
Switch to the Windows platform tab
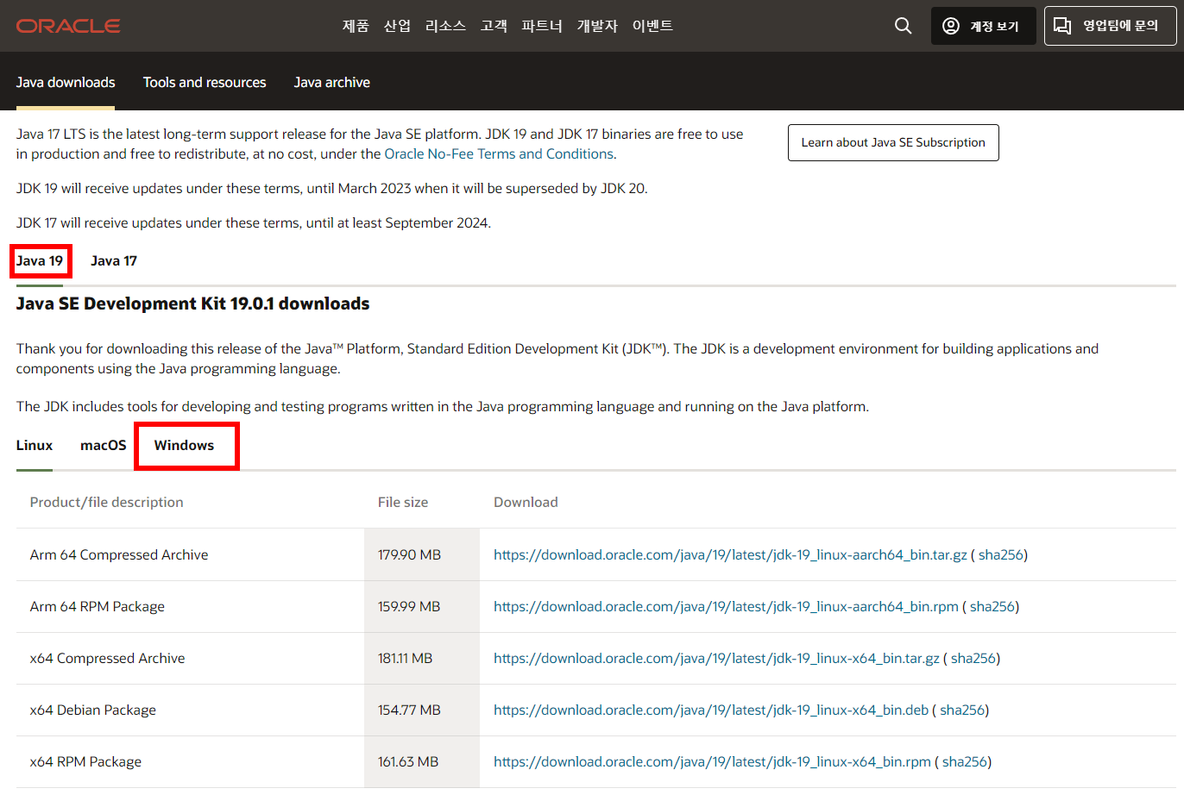pos(185,446)
